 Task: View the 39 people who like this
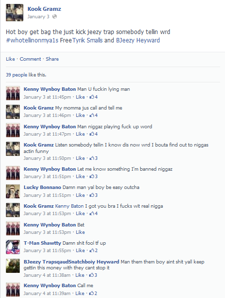tap(26, 74)
